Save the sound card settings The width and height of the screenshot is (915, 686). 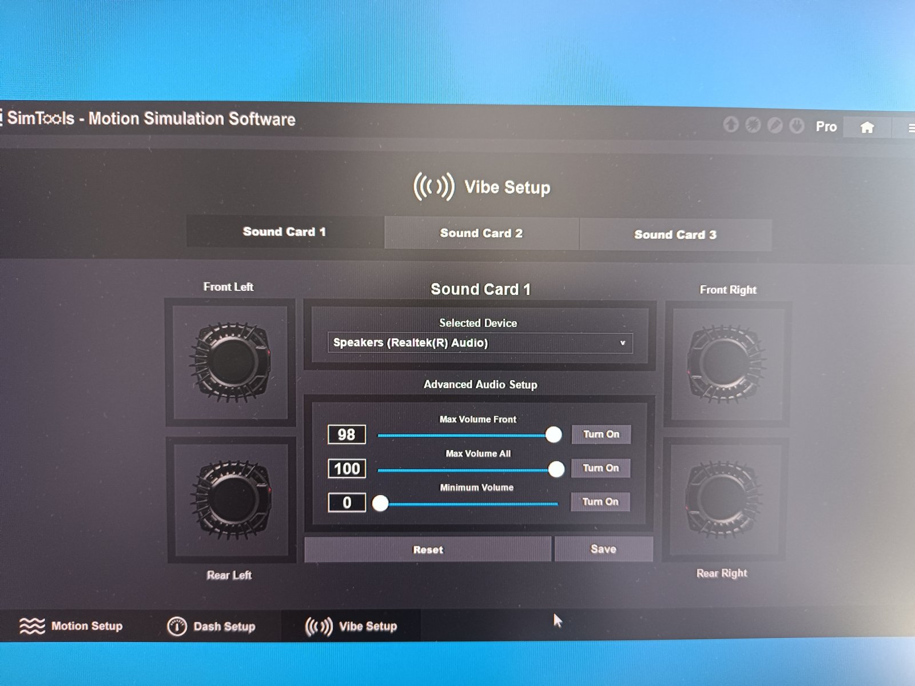pos(603,549)
